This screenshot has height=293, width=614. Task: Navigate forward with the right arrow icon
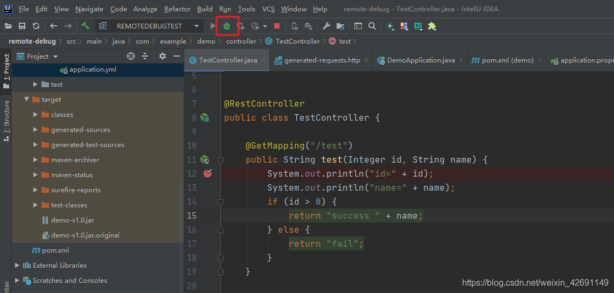(x=68, y=26)
